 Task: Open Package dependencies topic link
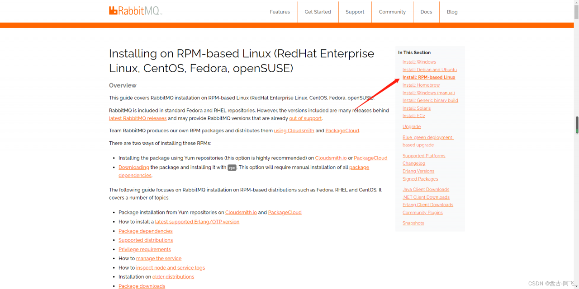click(x=146, y=231)
